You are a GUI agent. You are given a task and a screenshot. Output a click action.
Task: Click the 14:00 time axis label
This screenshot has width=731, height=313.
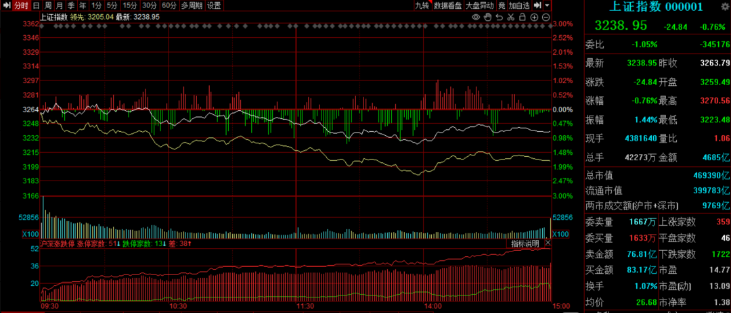433,306
